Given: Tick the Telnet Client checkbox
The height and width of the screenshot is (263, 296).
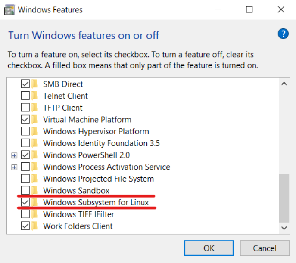Looking at the screenshot, I should pos(25,96).
